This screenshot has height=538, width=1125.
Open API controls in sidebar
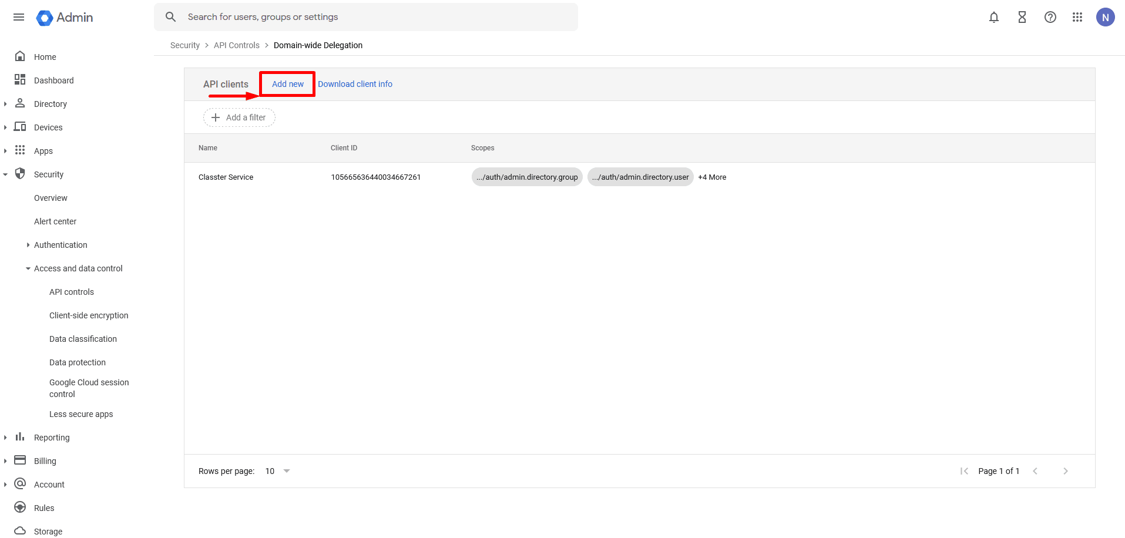[72, 292]
